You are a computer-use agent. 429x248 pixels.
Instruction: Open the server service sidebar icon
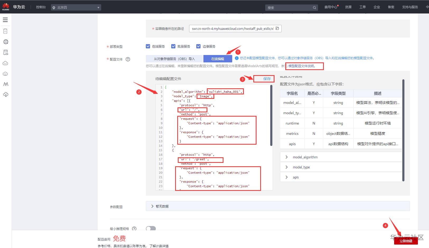click(x=5, y=31)
